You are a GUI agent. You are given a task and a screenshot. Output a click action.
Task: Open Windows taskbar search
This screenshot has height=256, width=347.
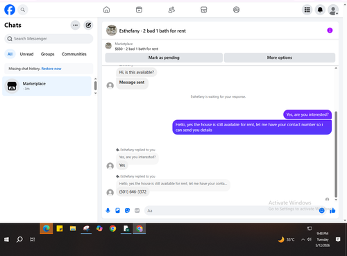click(19, 239)
